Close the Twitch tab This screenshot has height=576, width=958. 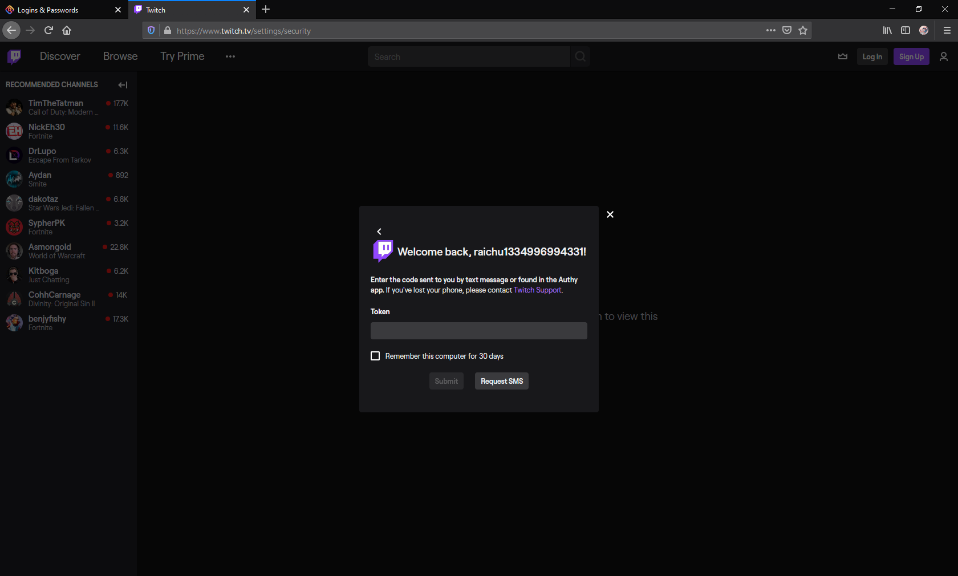[246, 10]
